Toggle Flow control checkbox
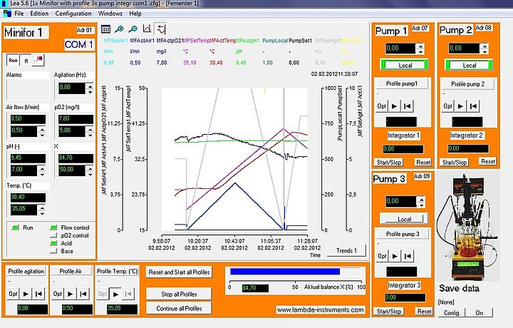Screen dimensions: 513x328 coord(53,227)
